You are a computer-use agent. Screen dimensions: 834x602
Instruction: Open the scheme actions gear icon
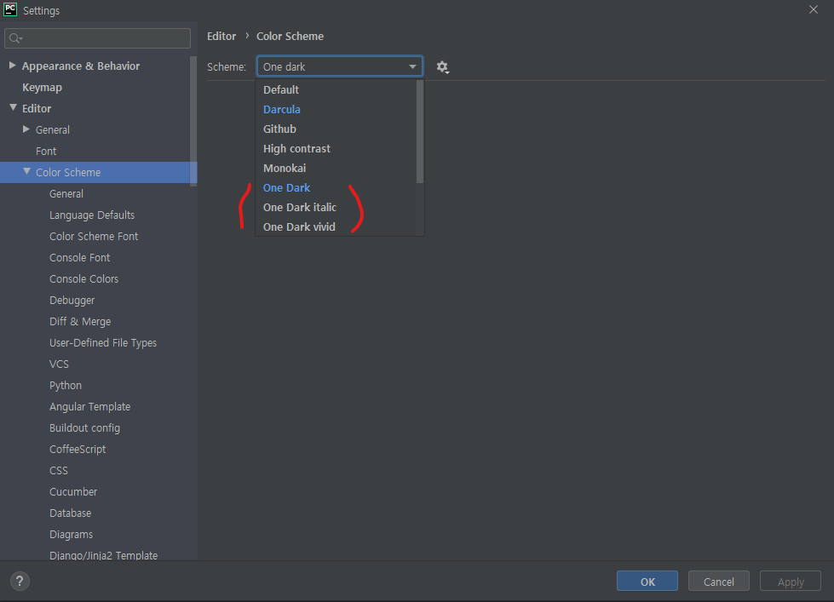click(442, 67)
